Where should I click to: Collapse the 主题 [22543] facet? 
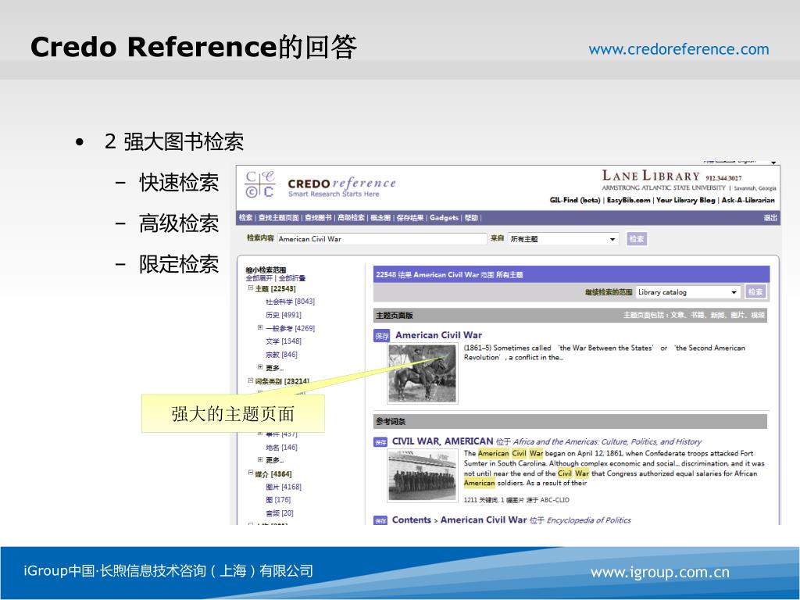point(251,288)
